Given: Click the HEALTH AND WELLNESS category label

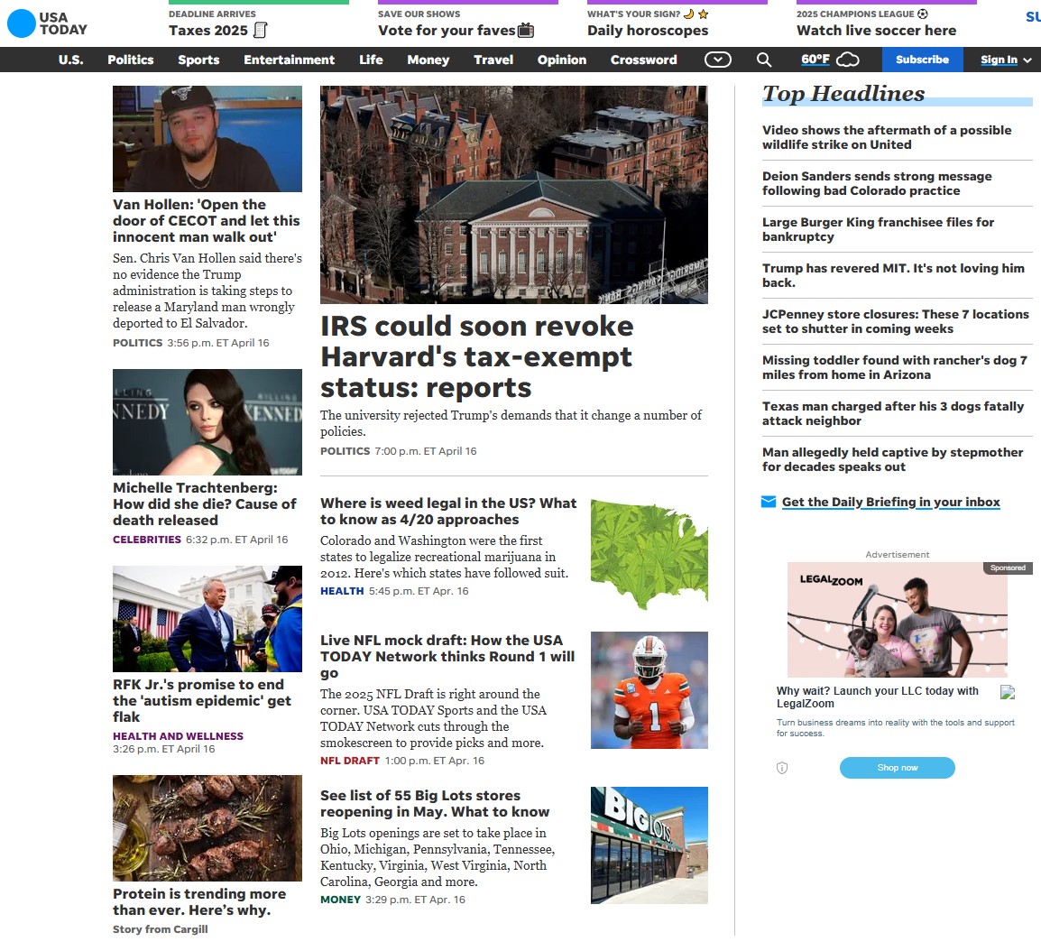Looking at the screenshot, I should [178, 736].
